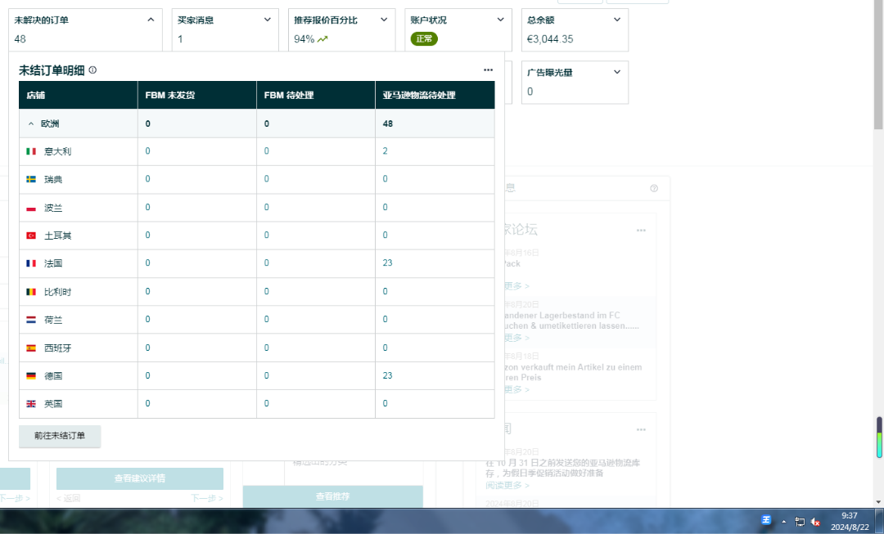The width and height of the screenshot is (884, 534).
Task: Click the 瑞典 store name
Action: (53, 179)
